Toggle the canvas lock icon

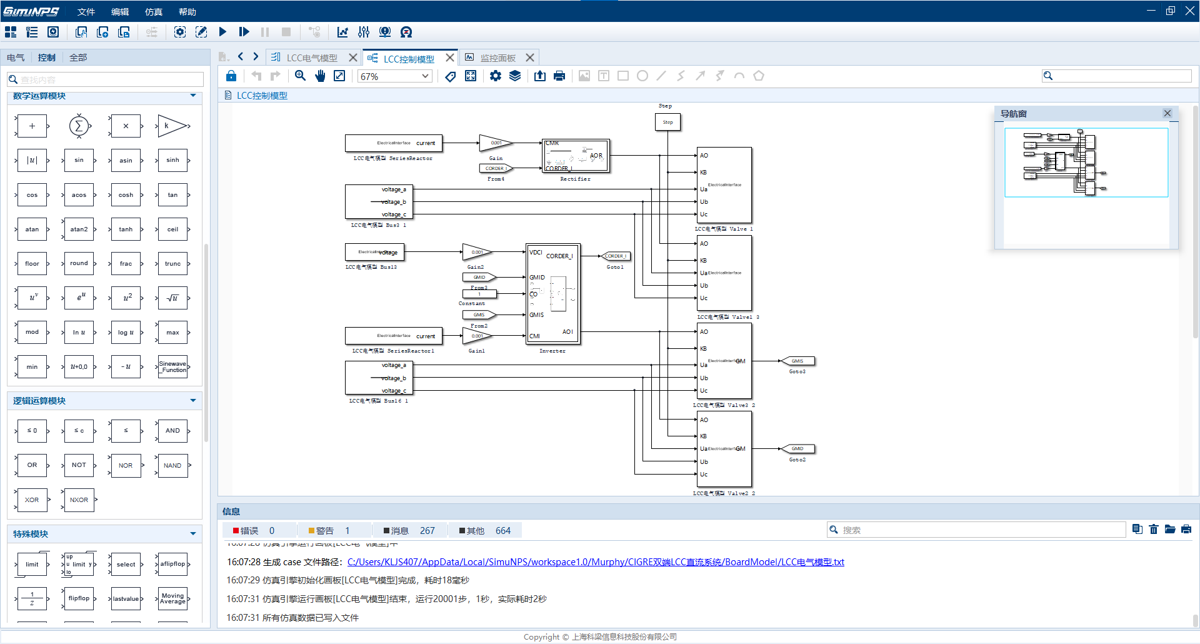(x=231, y=76)
